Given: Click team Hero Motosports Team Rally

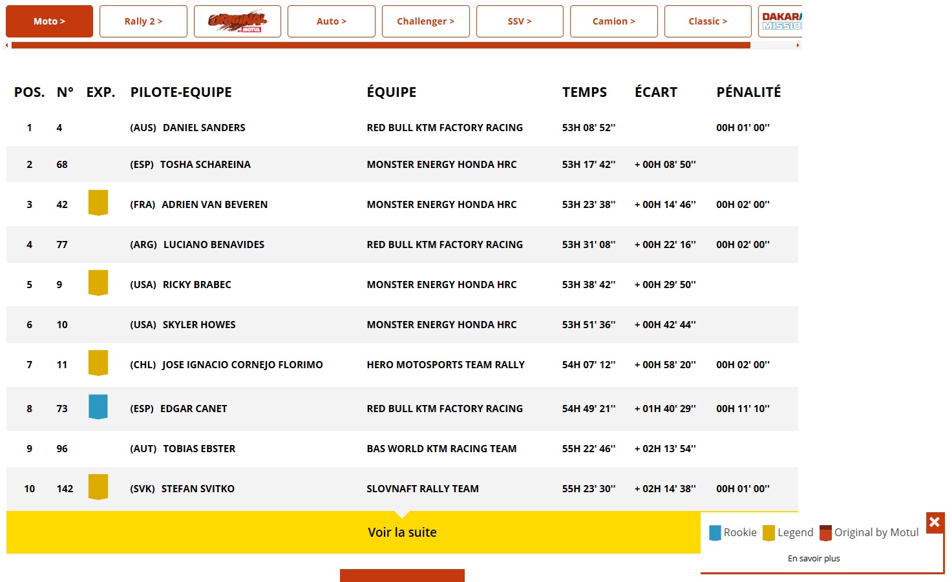Looking at the screenshot, I should (445, 365).
